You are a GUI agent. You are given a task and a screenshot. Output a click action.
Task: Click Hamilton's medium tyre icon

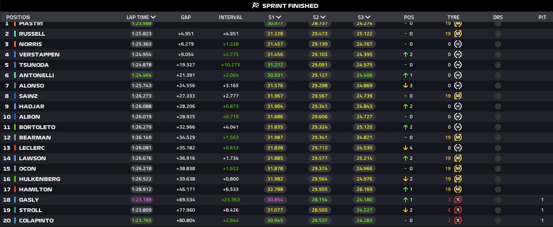tap(458, 189)
